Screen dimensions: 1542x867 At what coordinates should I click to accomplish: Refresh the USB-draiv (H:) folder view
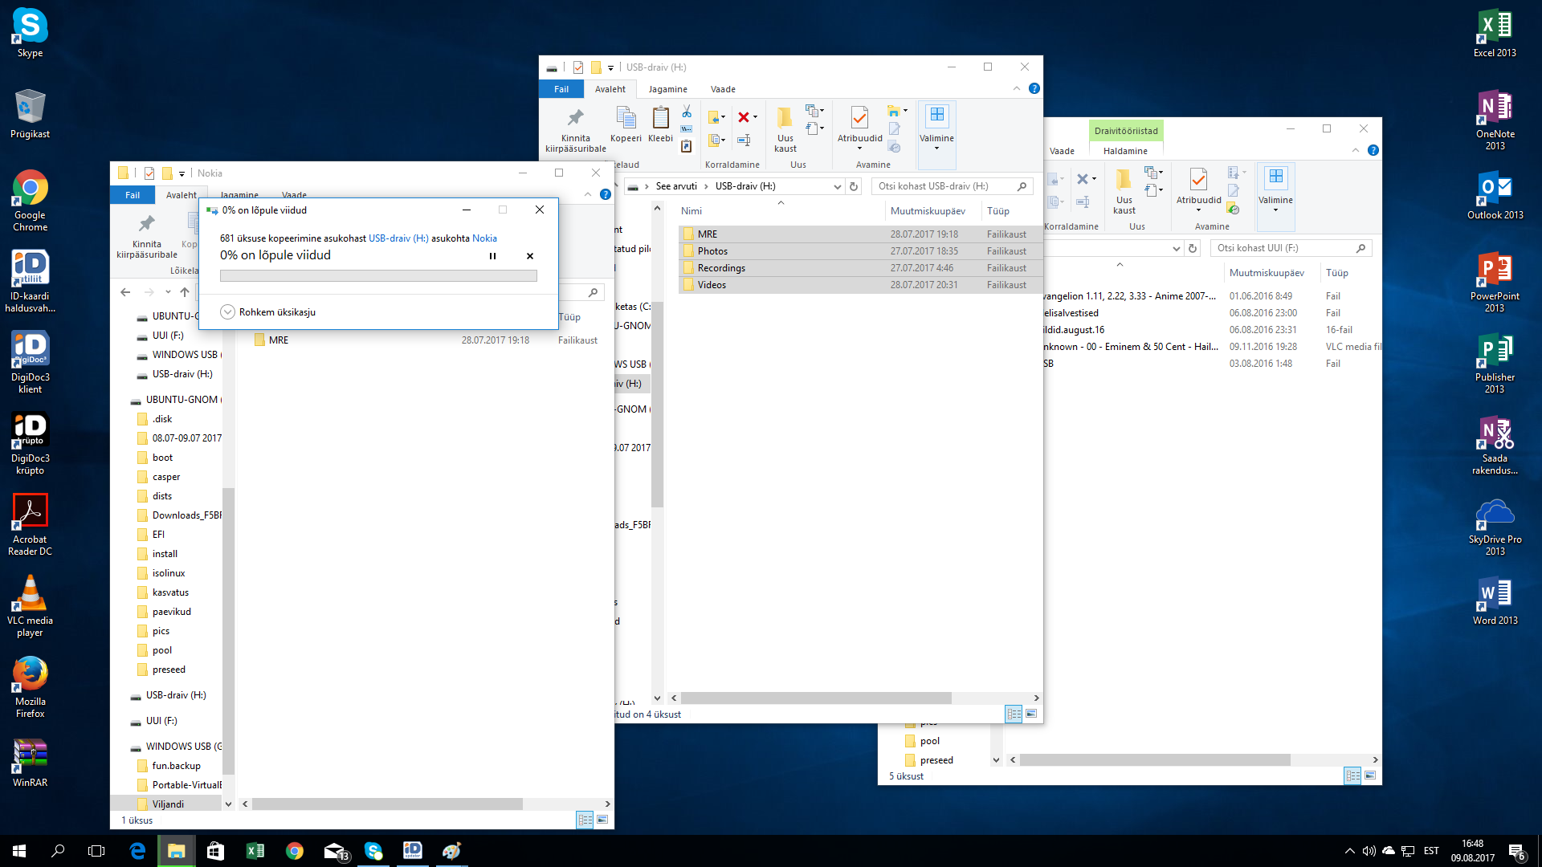(854, 186)
